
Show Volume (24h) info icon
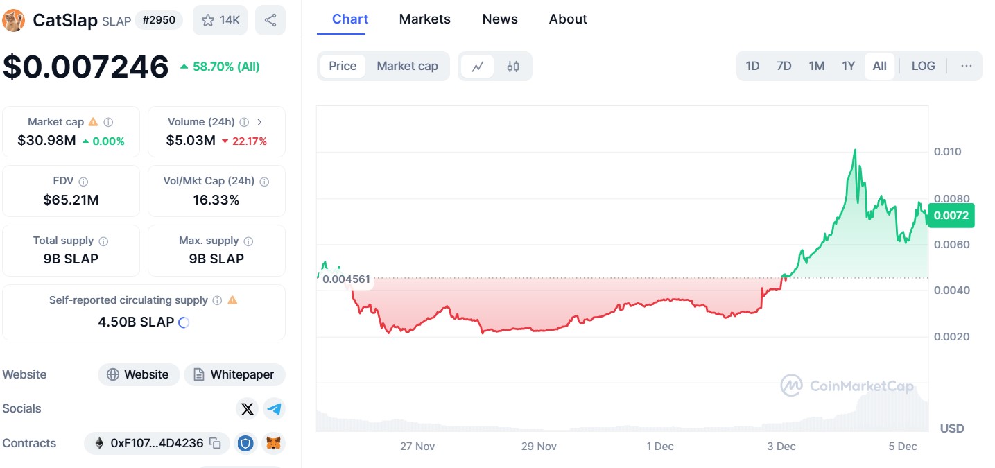244,122
